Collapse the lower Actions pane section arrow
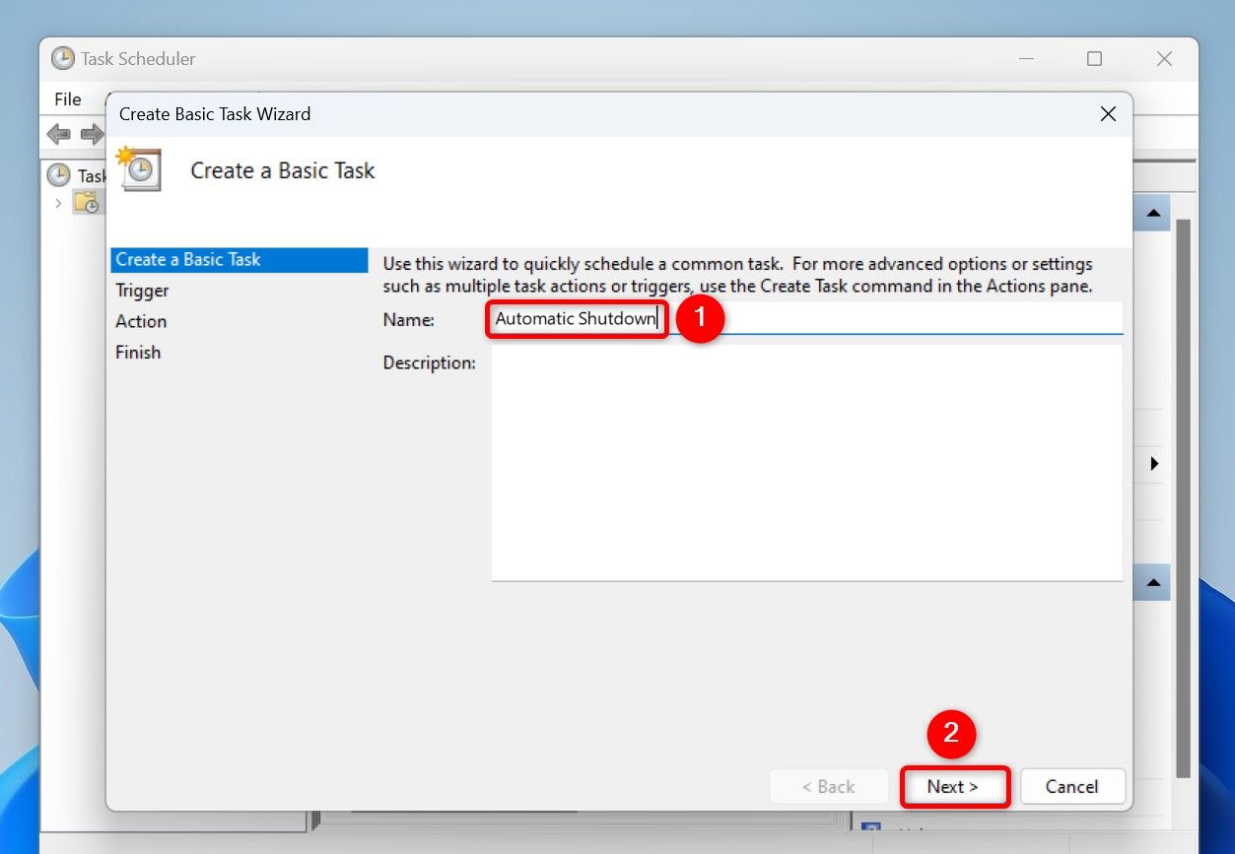Image resolution: width=1235 pixels, height=854 pixels. point(1152,582)
